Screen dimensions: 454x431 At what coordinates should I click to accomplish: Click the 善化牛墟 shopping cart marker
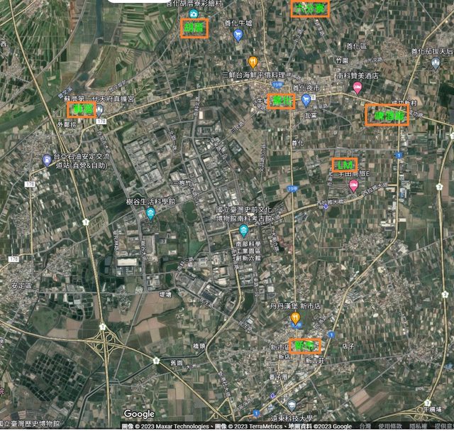coord(238,34)
